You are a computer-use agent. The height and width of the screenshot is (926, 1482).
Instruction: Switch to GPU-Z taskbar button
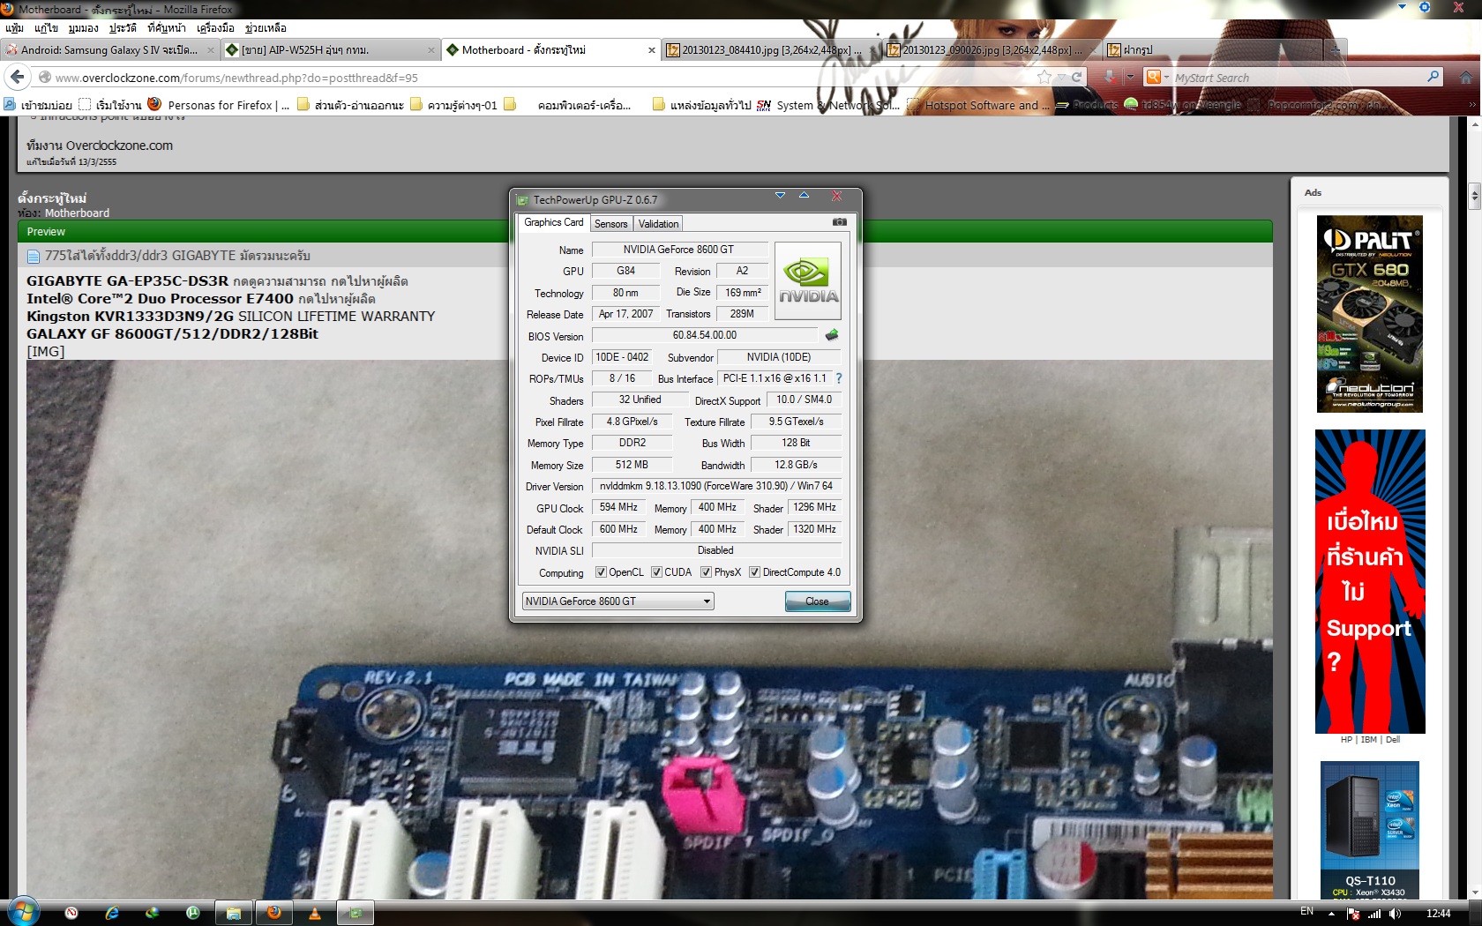coord(356,913)
